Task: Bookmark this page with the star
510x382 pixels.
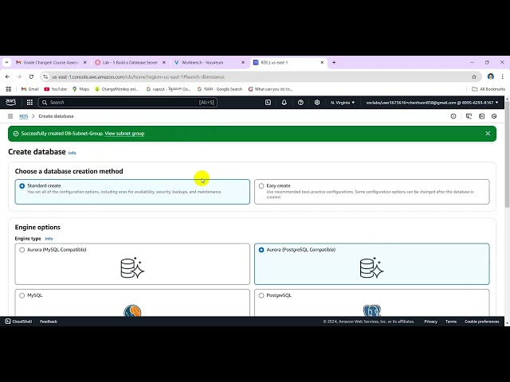Action: 474,76
